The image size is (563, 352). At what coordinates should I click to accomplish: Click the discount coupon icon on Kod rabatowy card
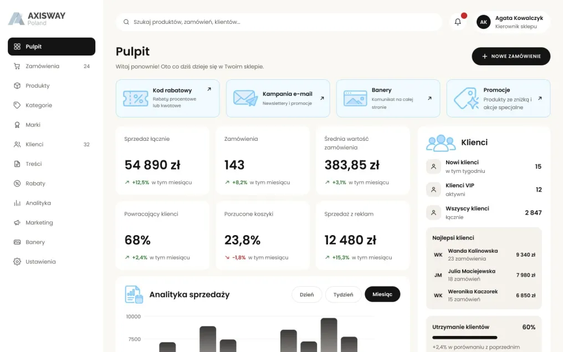point(135,99)
